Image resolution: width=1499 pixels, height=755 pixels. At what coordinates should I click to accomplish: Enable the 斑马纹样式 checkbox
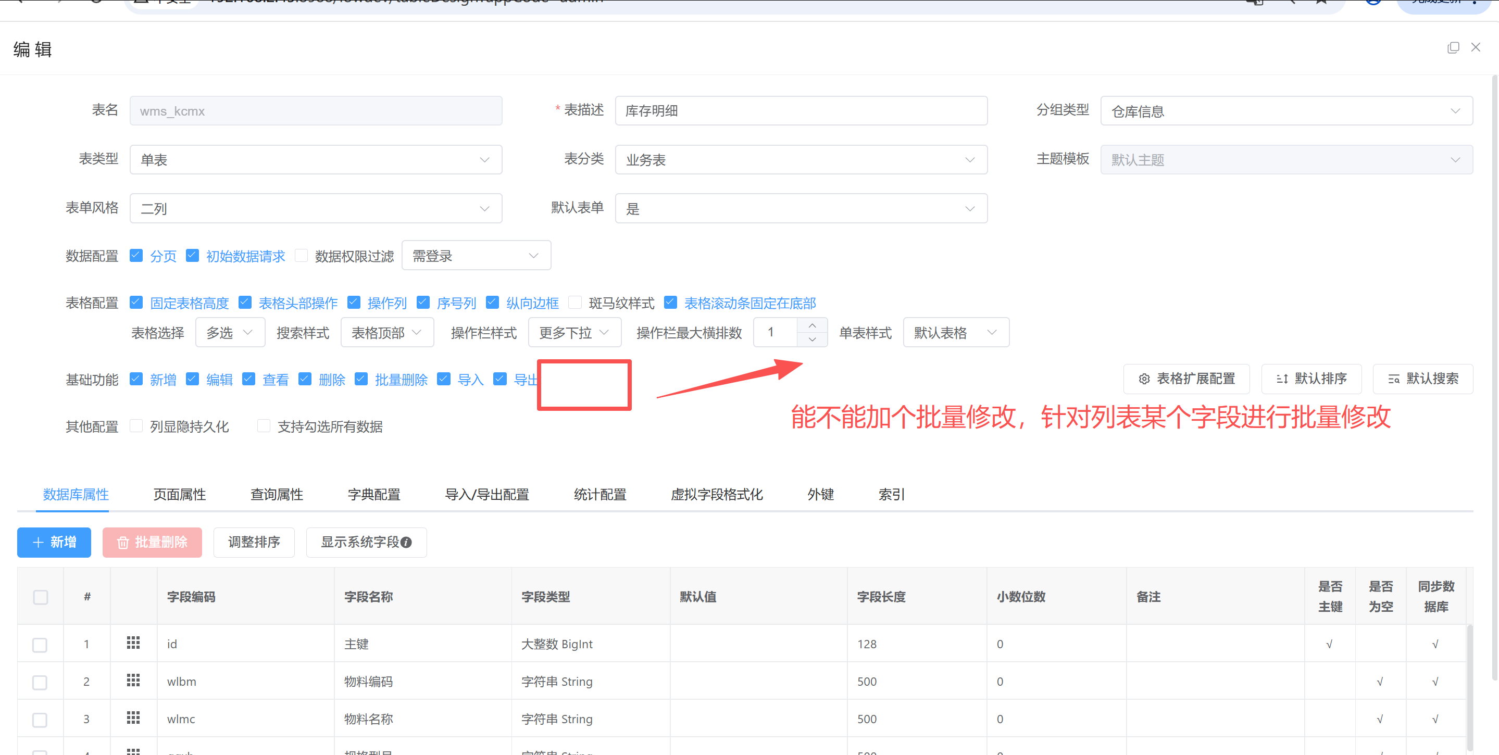coord(575,303)
